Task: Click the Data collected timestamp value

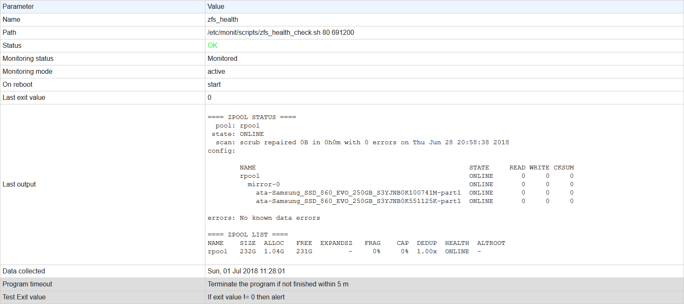Action: pos(246,271)
